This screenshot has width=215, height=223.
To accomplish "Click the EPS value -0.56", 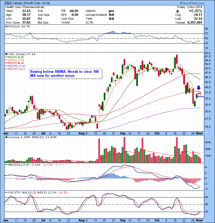I will click(x=74, y=15).
